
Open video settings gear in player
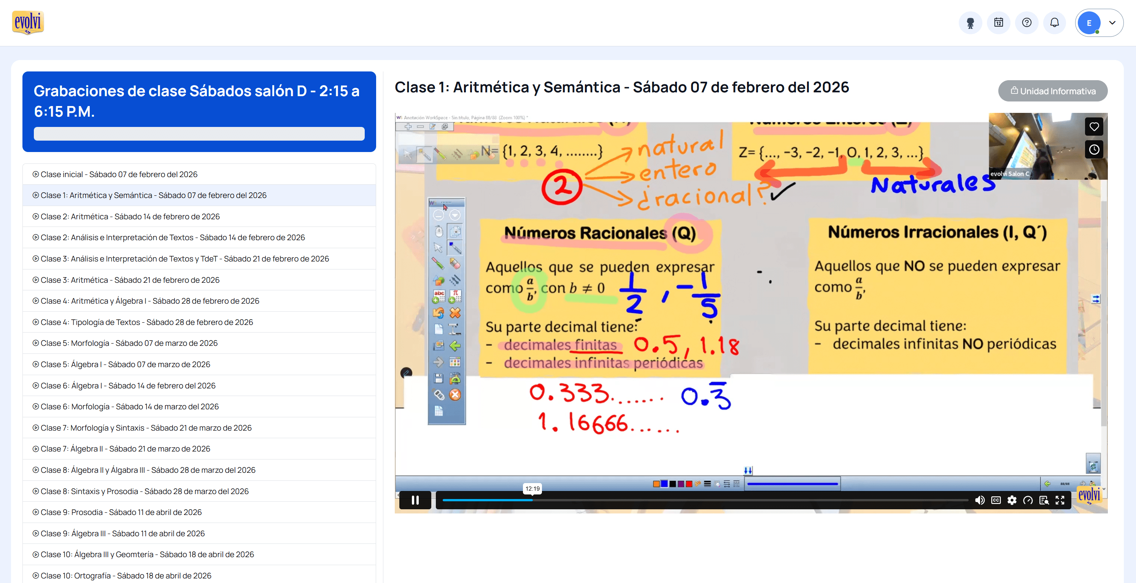click(x=1012, y=500)
